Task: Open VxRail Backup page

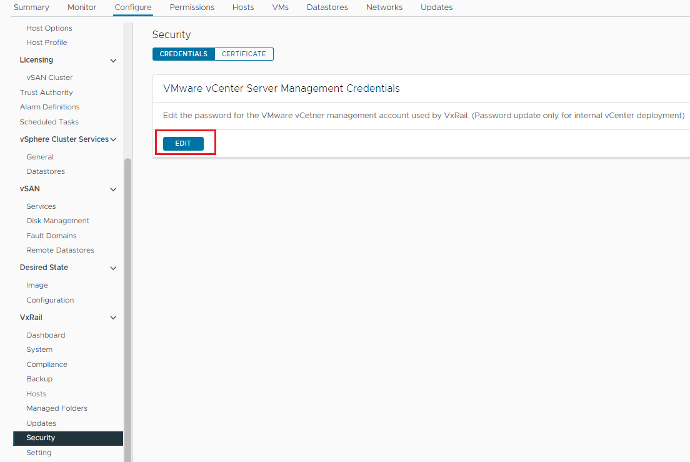Action: tap(39, 379)
